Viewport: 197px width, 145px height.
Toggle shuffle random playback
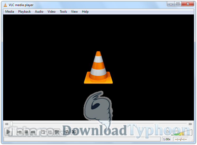[74, 132]
